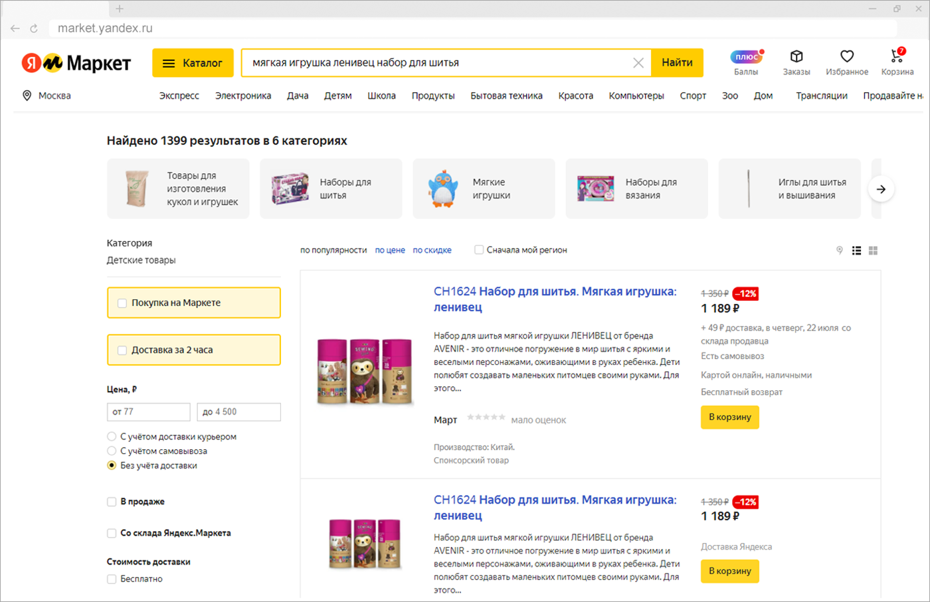The image size is (930, 602).
Task: Open Спорт navigation item
Action: coord(693,96)
